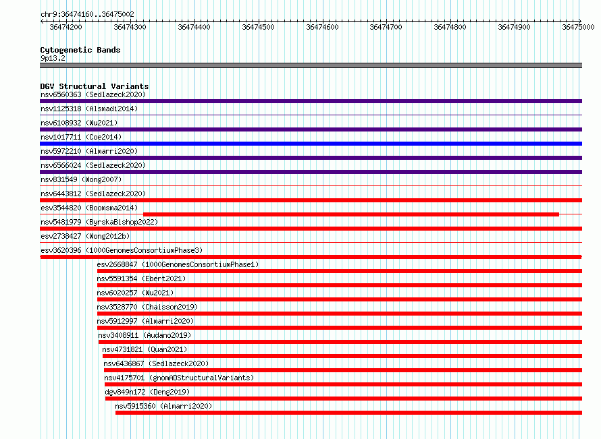
Task: Open the esv3544820 (Boomsma2014) label
Action: coord(89,208)
